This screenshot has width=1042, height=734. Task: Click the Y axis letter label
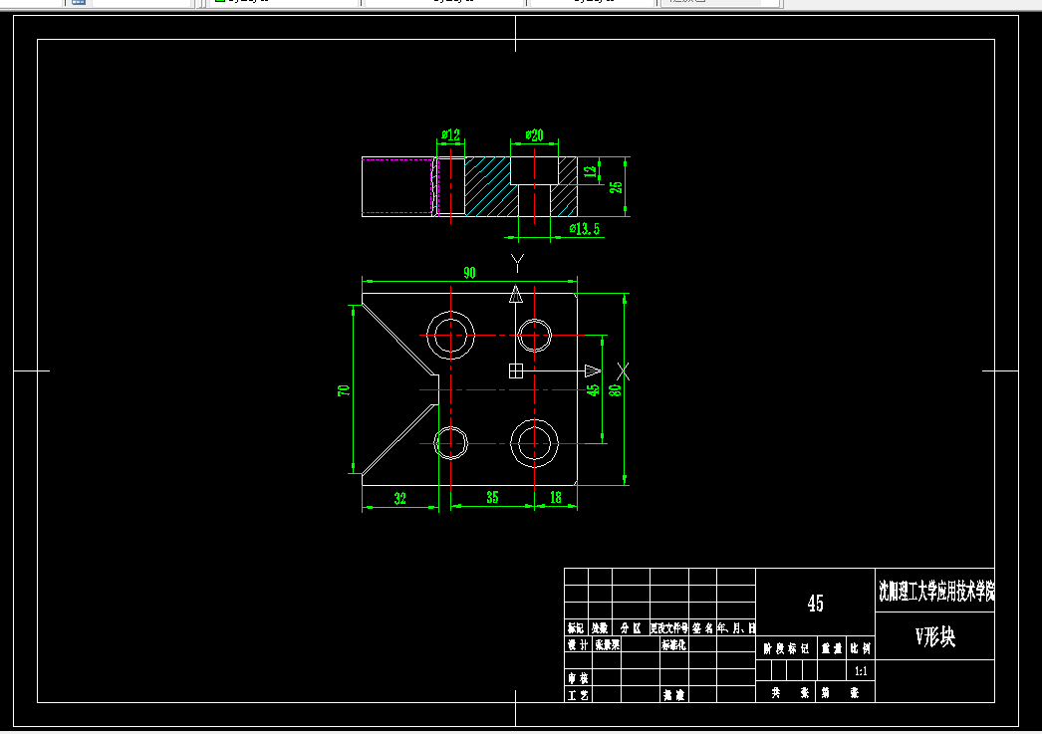(x=518, y=263)
